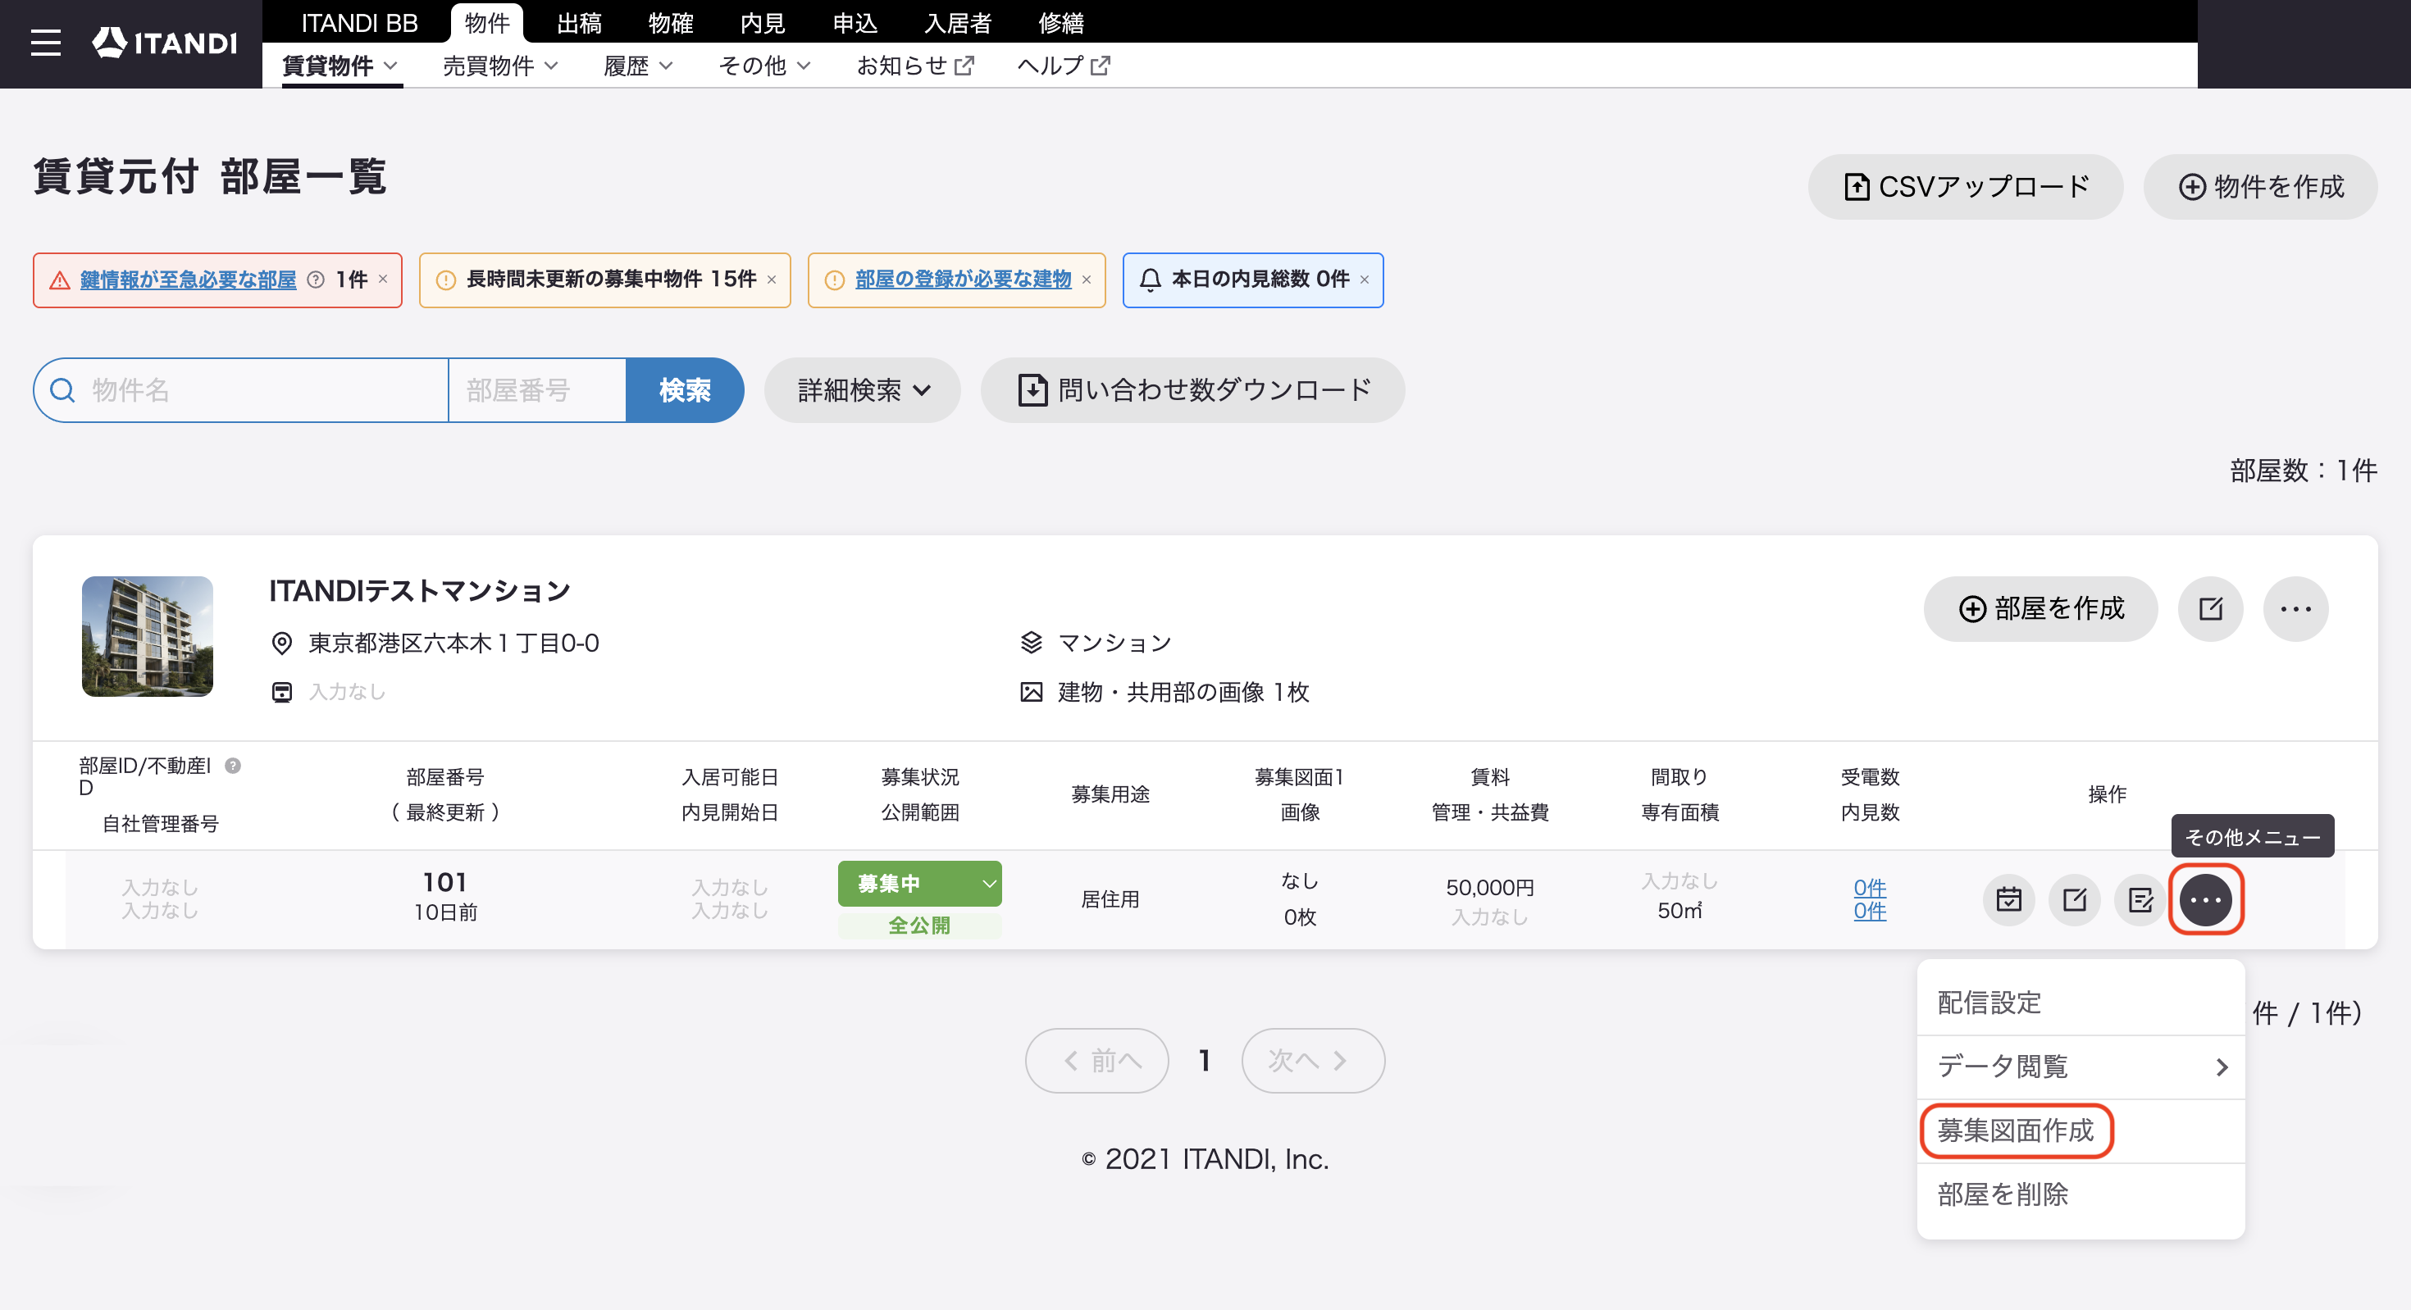Click the 内見数 0件 link
Image resolution: width=2411 pixels, height=1310 pixels.
coord(1870,911)
